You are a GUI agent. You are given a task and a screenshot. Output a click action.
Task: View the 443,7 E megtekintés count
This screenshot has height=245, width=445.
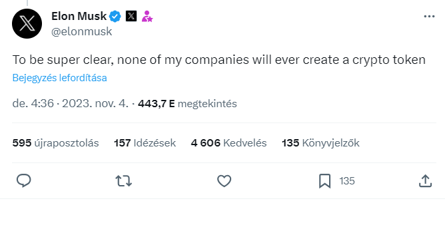187,104
